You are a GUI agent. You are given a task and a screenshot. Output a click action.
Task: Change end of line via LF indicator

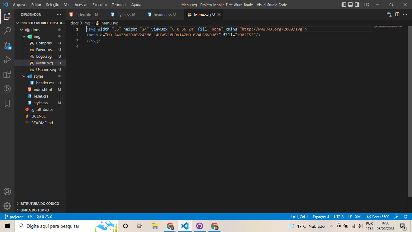coord(350,217)
